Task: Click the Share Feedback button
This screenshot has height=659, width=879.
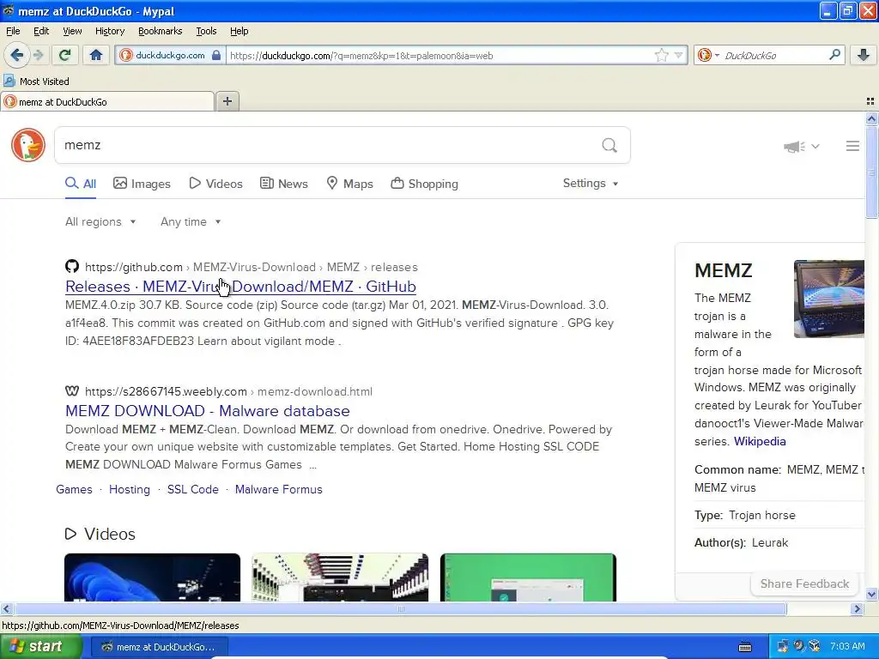Action: [x=804, y=583]
